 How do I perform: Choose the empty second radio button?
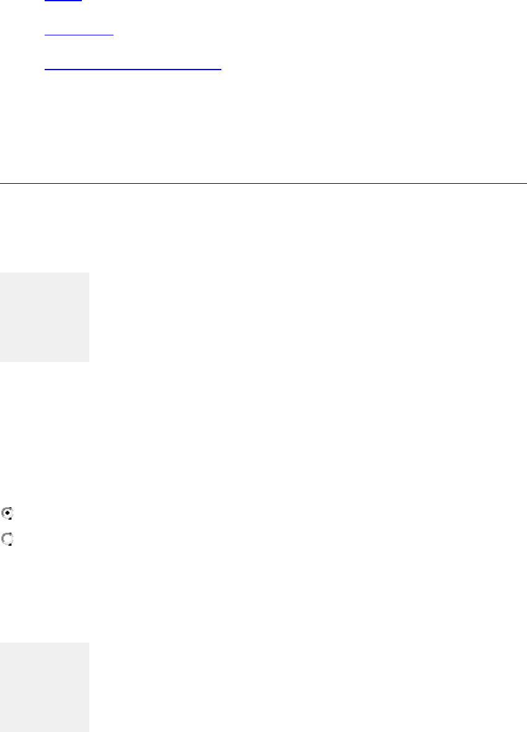point(8,540)
